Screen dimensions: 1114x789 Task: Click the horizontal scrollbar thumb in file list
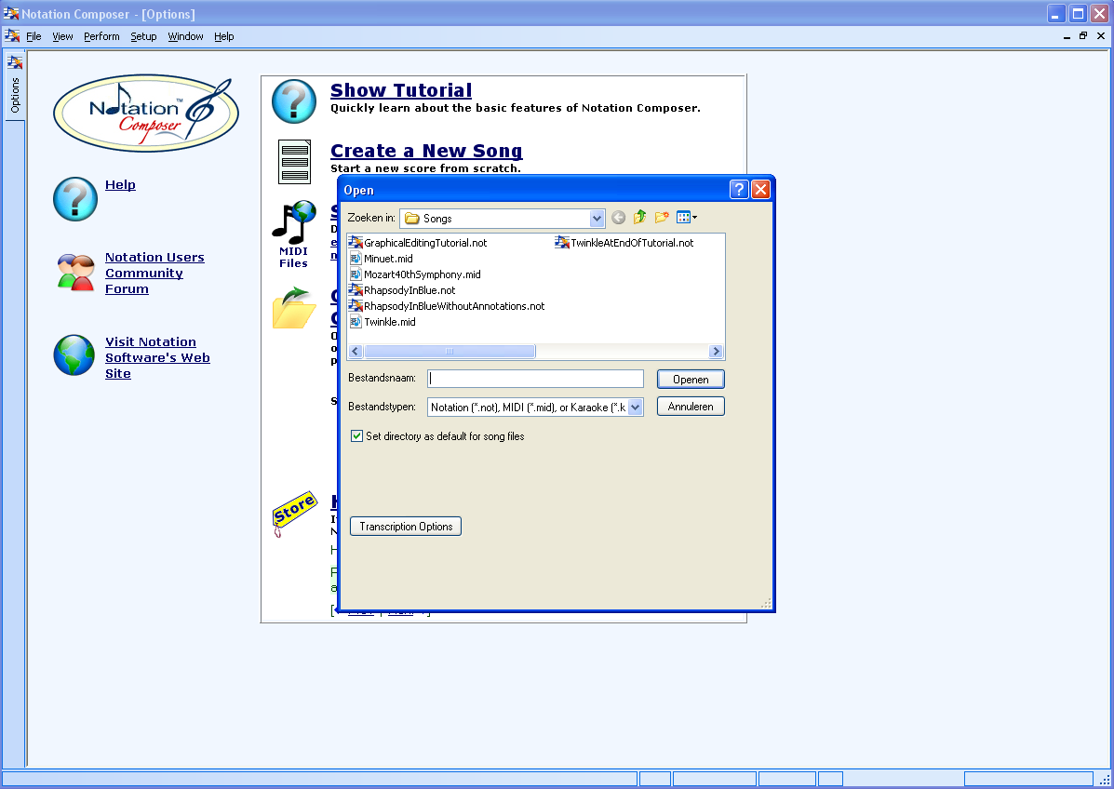tap(450, 352)
